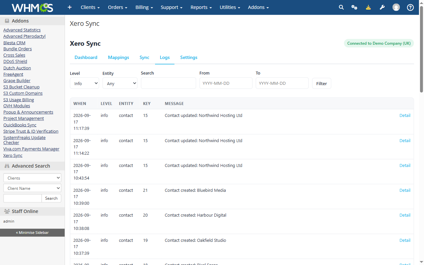Open the Advanced Pterodactyl addon
The image size is (424, 265).
25,36
